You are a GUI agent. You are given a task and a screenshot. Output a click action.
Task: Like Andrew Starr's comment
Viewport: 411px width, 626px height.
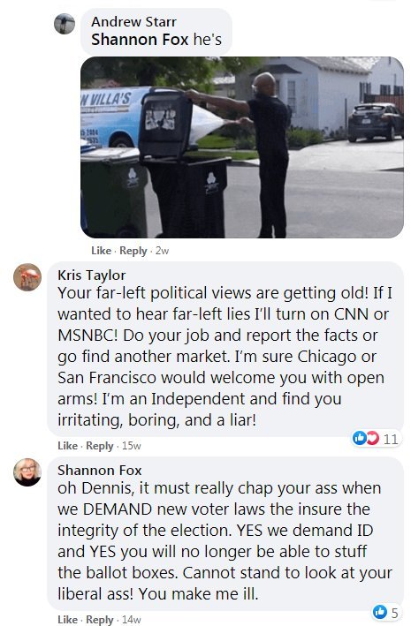point(101,251)
